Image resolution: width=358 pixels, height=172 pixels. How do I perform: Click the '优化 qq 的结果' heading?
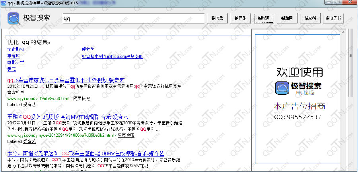point(29,43)
